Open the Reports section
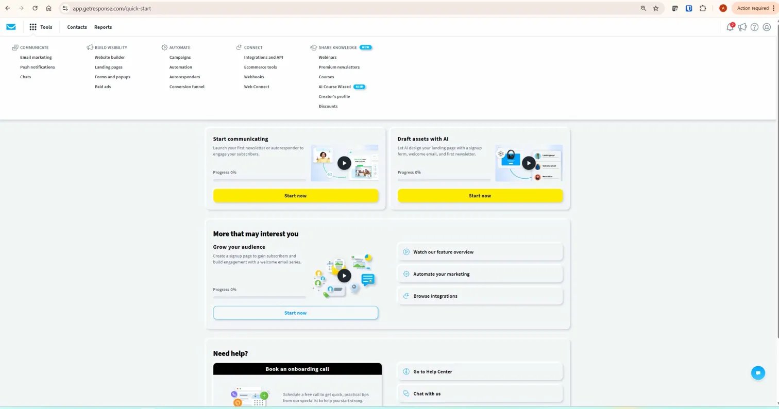This screenshot has width=779, height=409. click(103, 27)
